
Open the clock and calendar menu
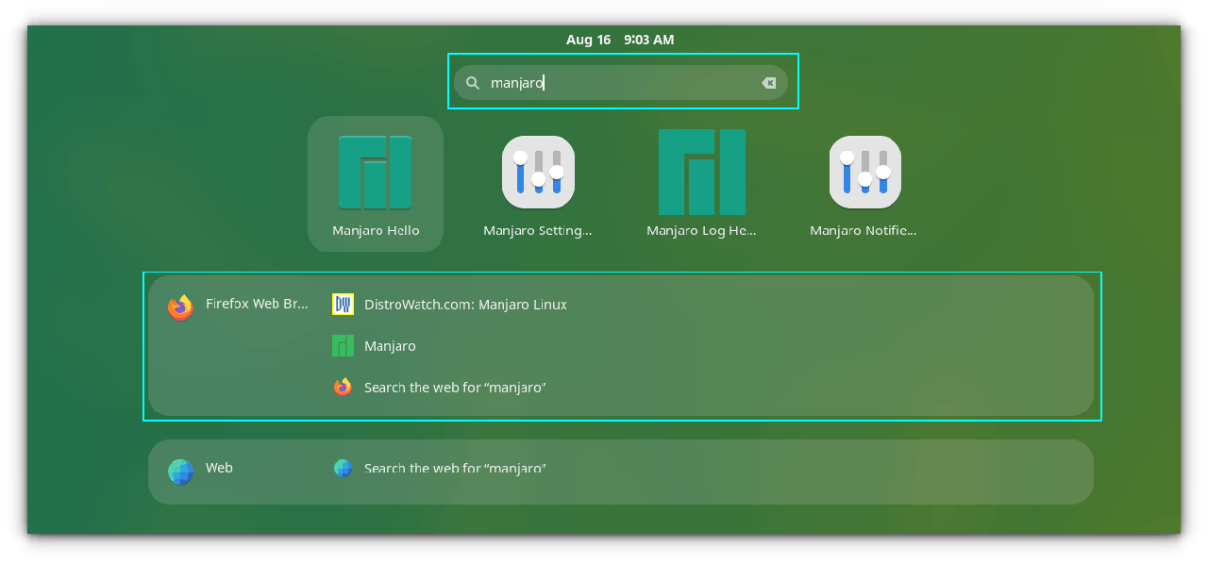coord(620,40)
